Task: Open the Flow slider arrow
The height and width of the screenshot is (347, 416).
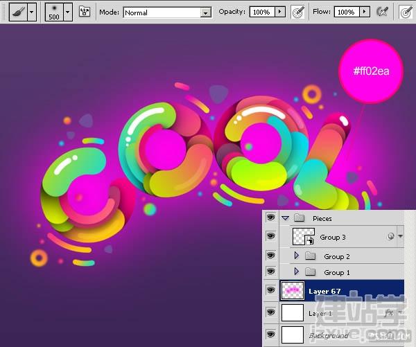Action: pos(365,12)
